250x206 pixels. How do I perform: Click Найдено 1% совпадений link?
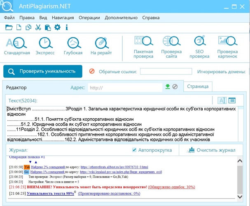[47, 172]
